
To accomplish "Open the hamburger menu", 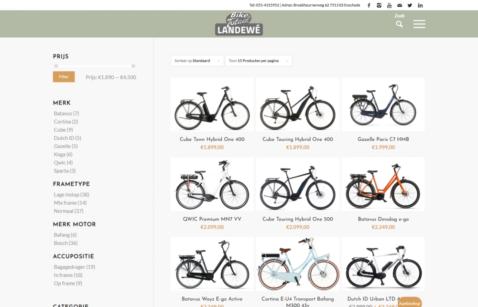I will (419, 24).
